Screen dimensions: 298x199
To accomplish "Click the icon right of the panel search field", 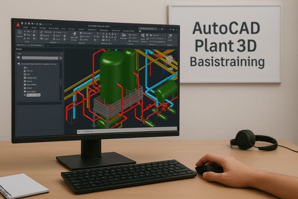I will 61,58.
